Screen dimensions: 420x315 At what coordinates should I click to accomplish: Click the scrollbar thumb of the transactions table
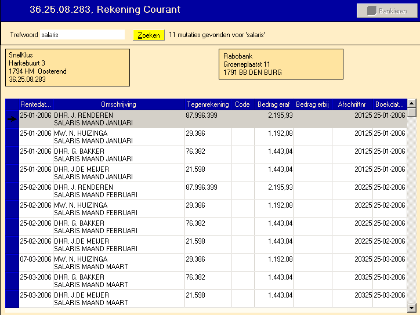point(411,112)
